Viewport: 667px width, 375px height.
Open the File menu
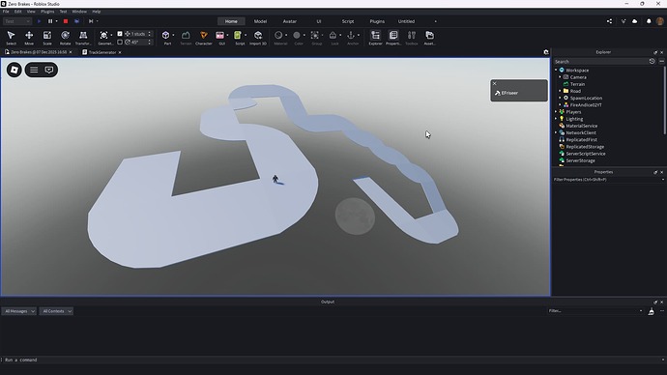[x=6, y=12]
